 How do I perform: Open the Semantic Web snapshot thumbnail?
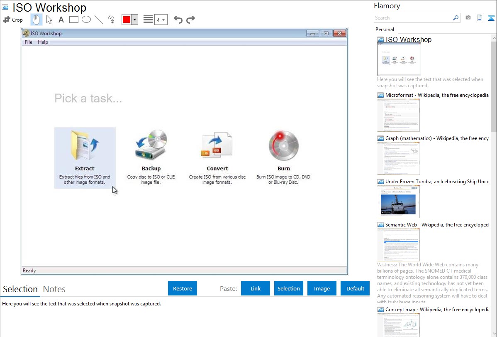tap(398, 245)
